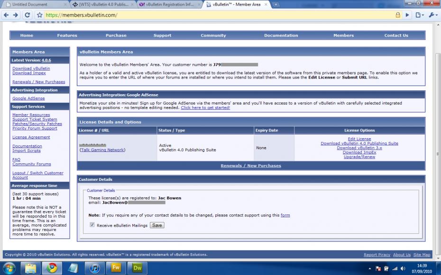The image size is (441, 275).
Task: Launch Adobe Fireworks from the taskbar
Action: coord(116,268)
